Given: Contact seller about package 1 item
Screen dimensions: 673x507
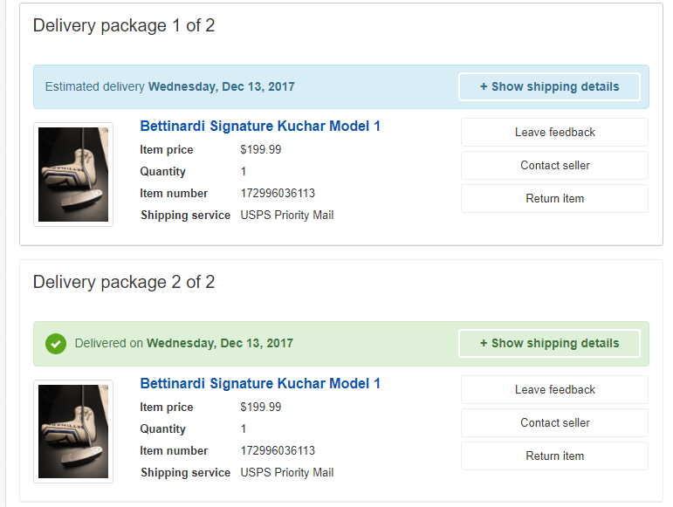Looking at the screenshot, I should 554,166.
